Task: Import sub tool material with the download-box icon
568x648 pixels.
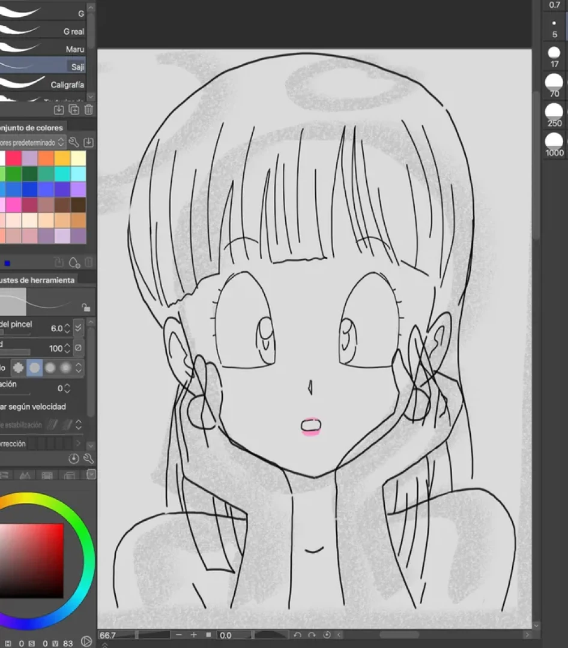Action: (x=59, y=110)
